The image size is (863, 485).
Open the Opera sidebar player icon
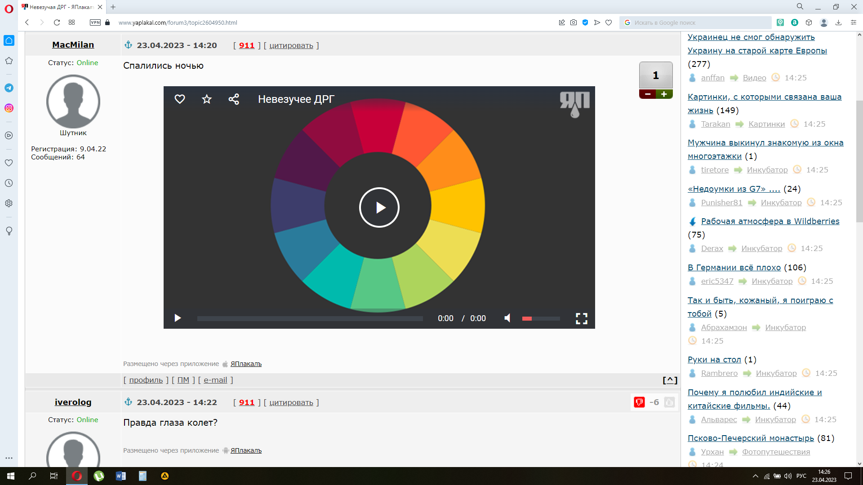coord(9,136)
